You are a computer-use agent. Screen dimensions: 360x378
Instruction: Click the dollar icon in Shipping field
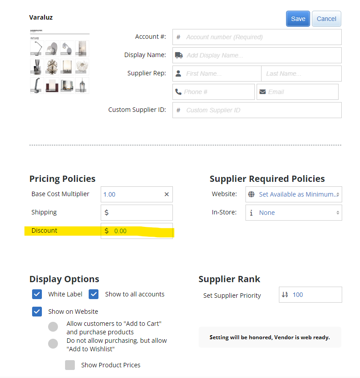pyautogui.click(x=106, y=213)
